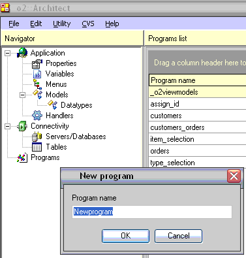Select the type_selection program row

[198, 163]
